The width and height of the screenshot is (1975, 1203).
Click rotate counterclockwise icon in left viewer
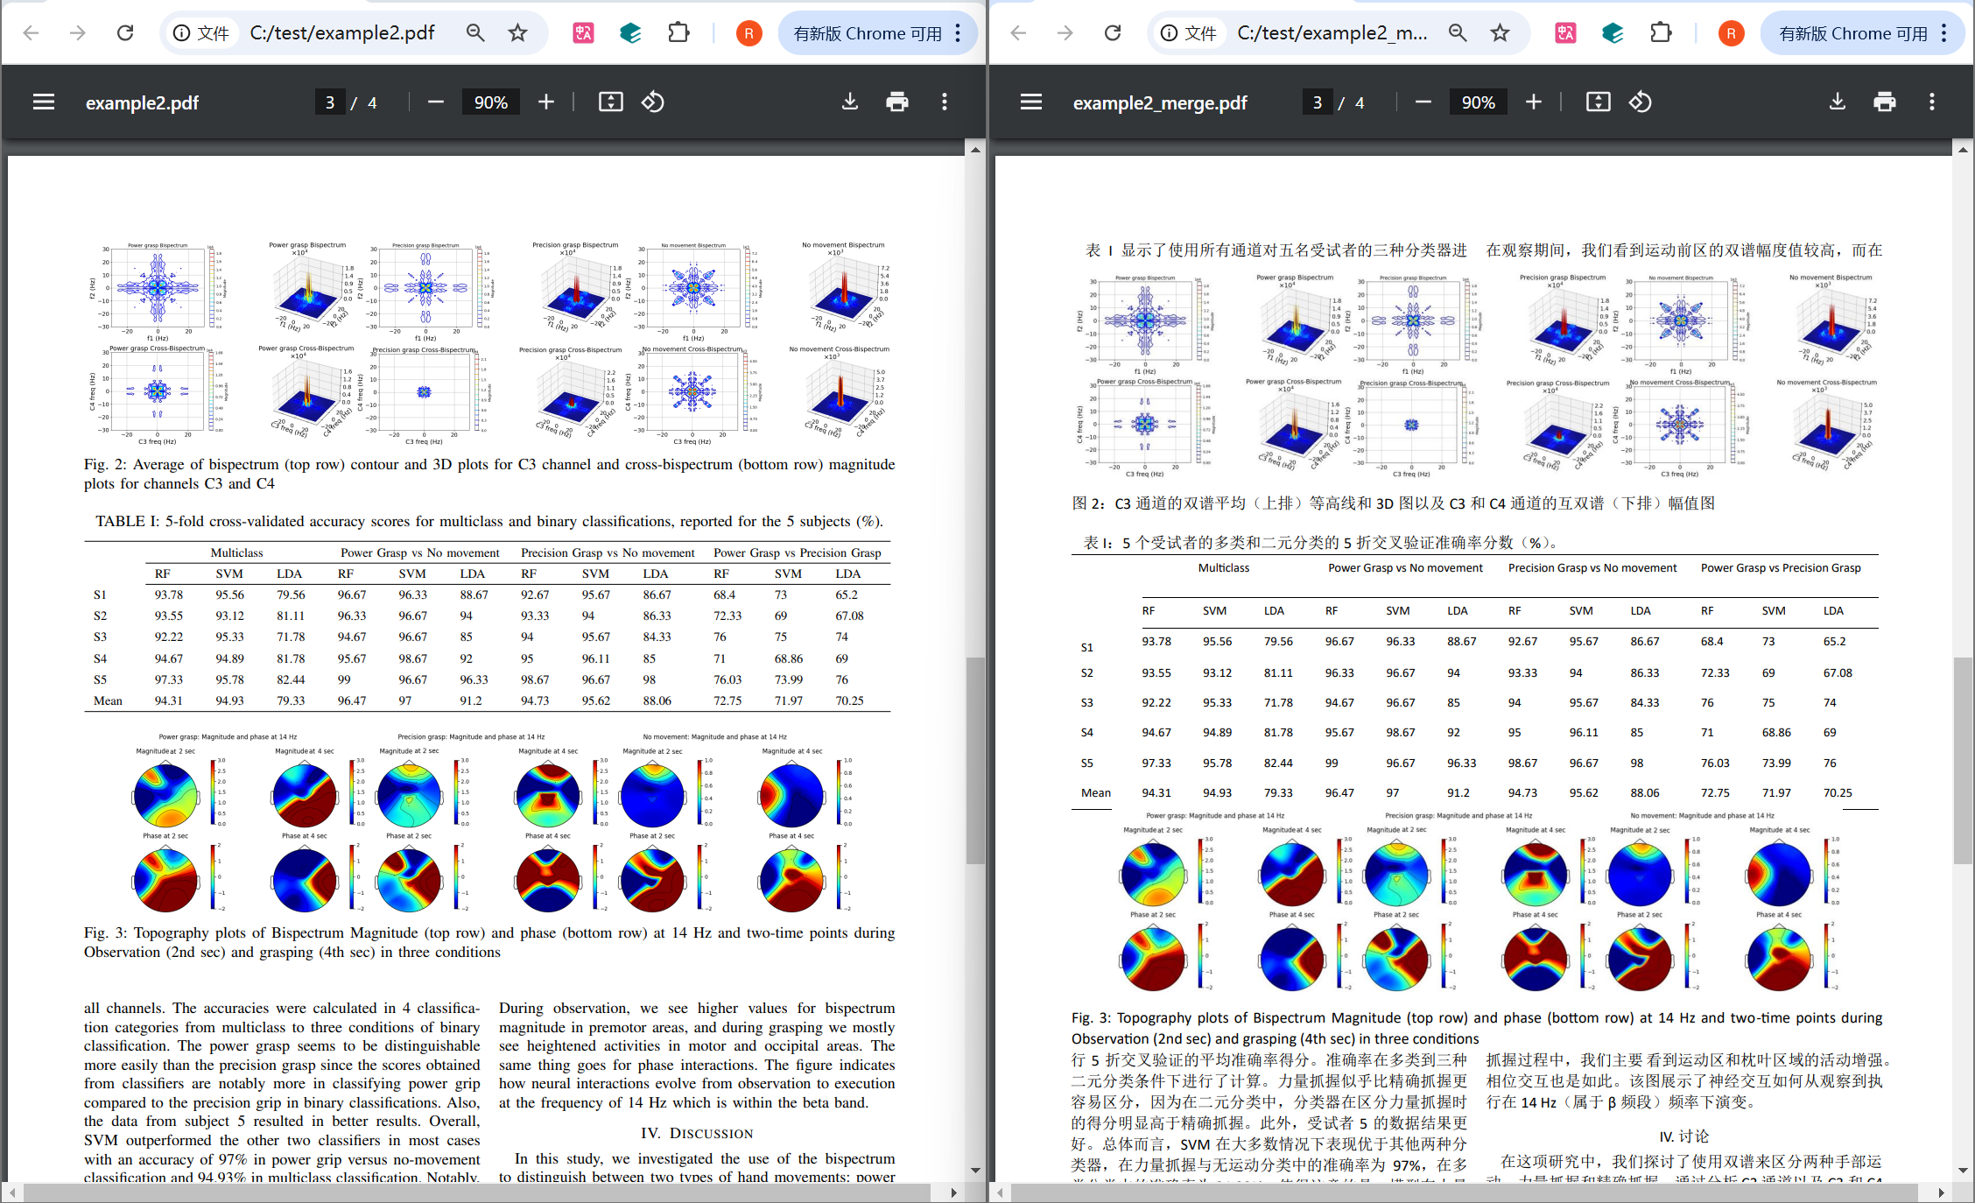(653, 102)
